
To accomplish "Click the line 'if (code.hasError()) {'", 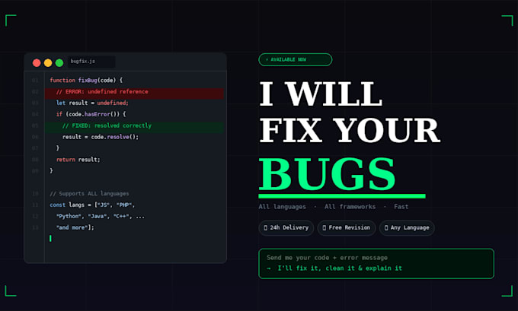I will 91,114.
